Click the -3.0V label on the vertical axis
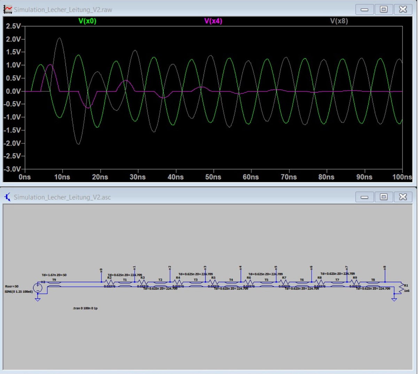The width and height of the screenshot is (418, 374). pos(12,169)
